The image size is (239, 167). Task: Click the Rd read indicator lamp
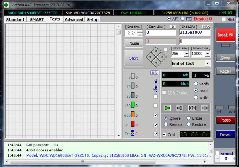coord(219,107)
